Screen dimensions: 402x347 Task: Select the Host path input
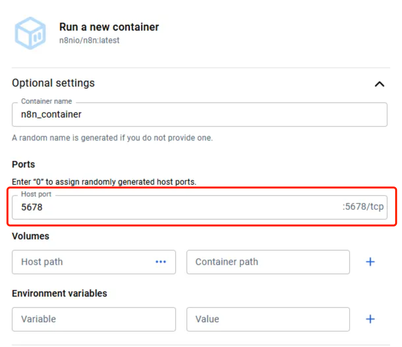click(94, 262)
